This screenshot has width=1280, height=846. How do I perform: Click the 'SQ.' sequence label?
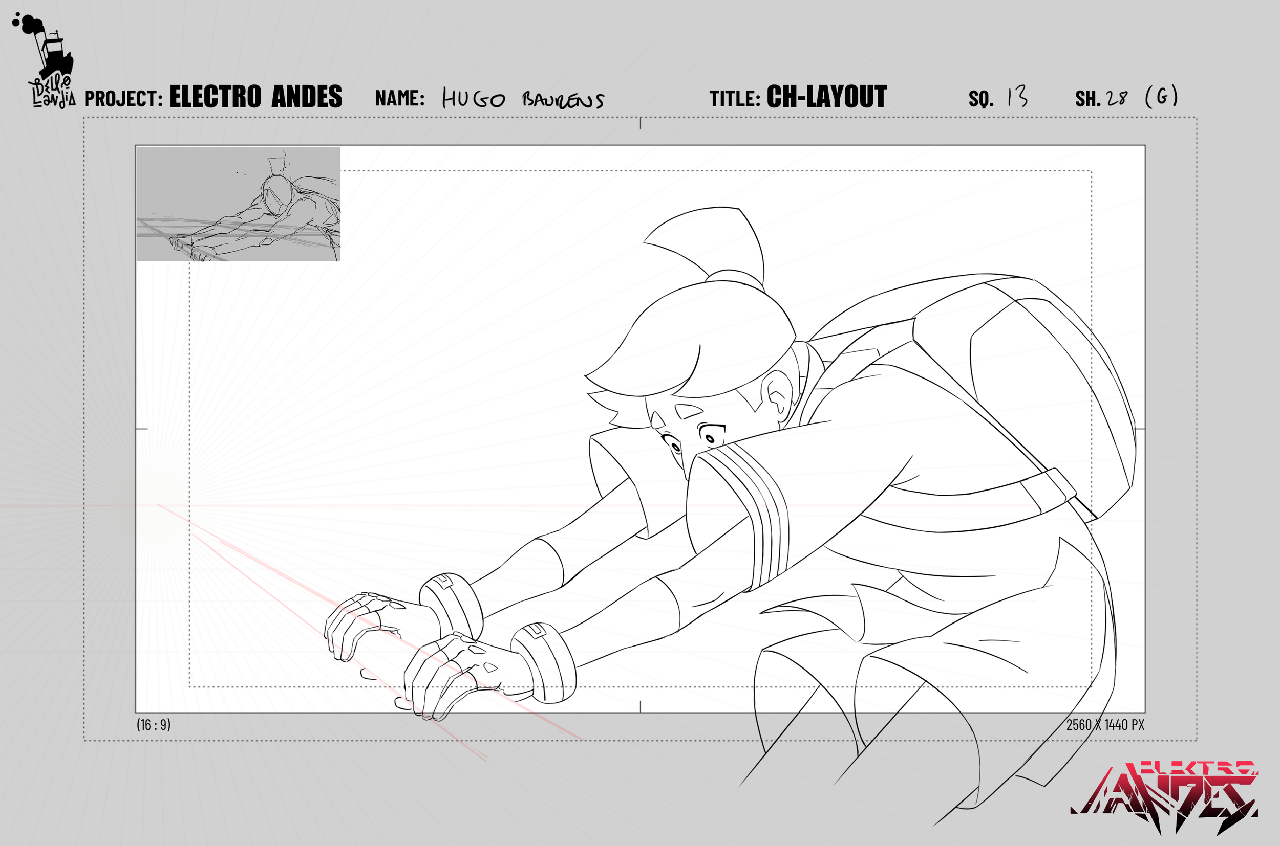pos(981,99)
